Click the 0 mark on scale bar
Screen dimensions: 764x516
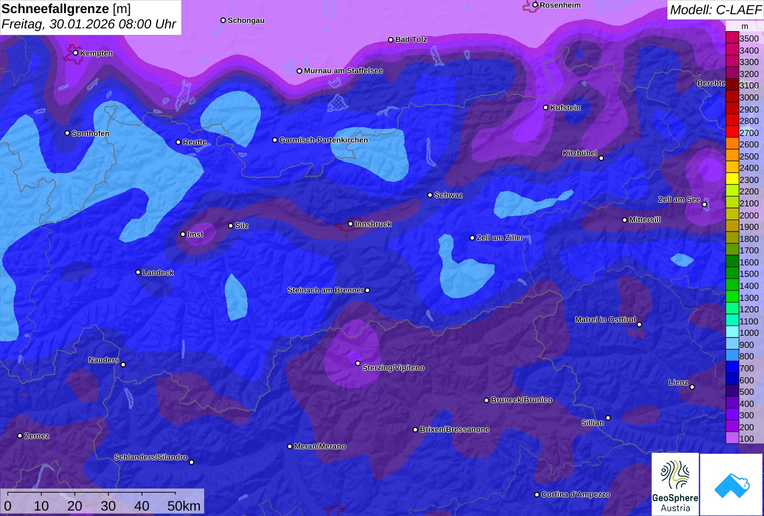pyautogui.click(x=8, y=506)
